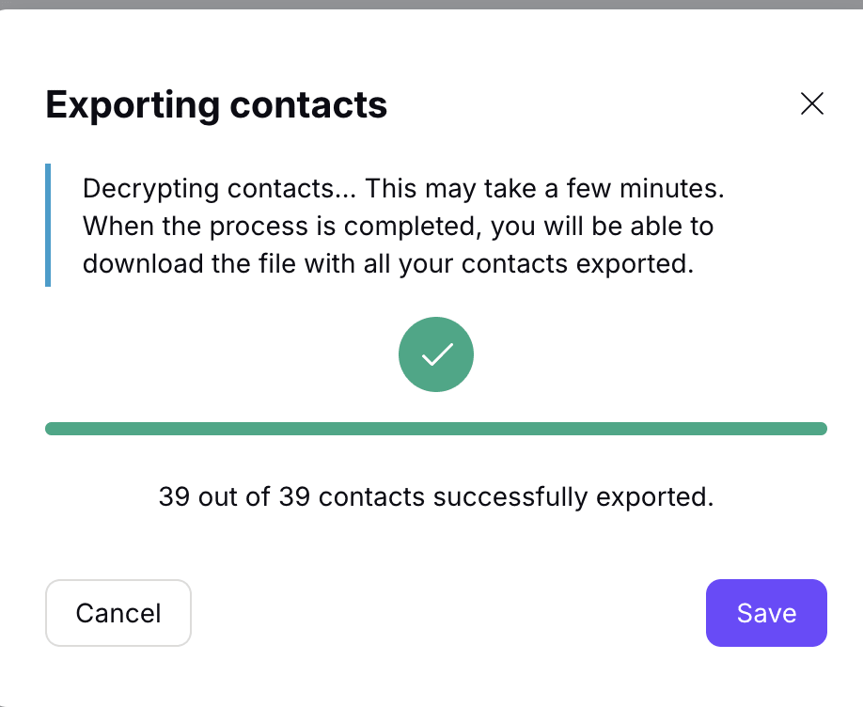Click the left end of the progress bar

[x=53, y=429]
